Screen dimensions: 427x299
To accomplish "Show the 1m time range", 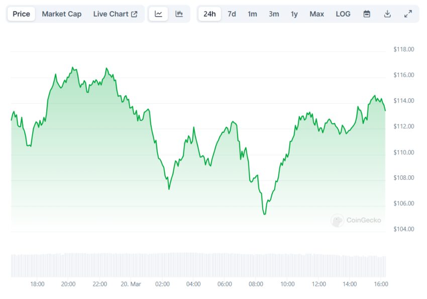I will tap(252, 14).
